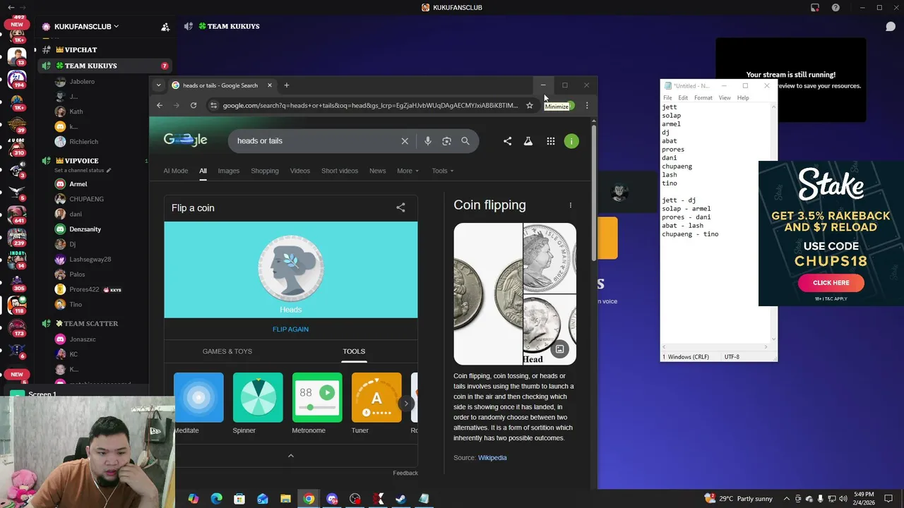Click Notepad horizontal scrollbar
This screenshot has height=508, width=904.
tap(714, 347)
